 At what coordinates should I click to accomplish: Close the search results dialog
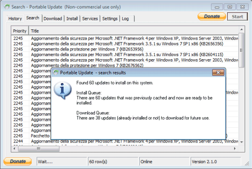pyautogui.click(x=218, y=73)
